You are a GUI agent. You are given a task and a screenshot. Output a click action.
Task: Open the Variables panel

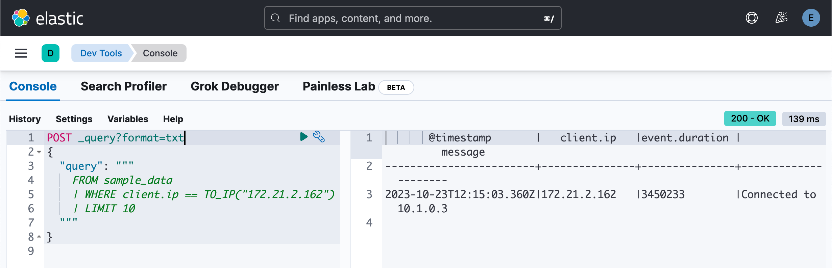click(128, 119)
